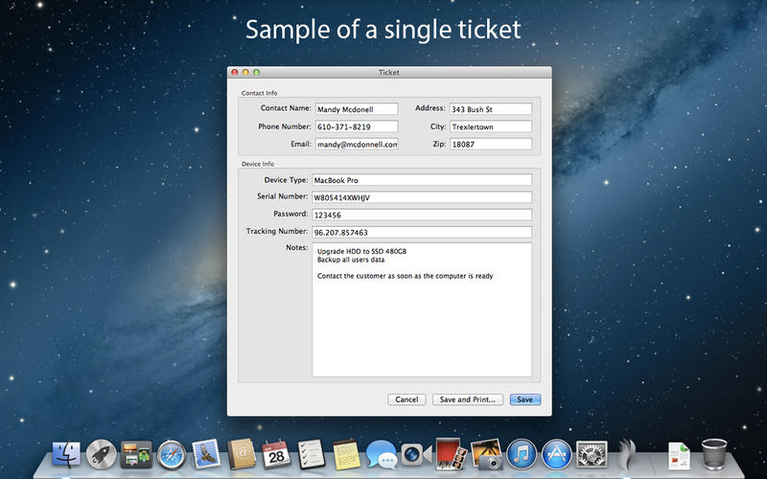
Task: Open the App Store dock icon
Action: [556, 454]
